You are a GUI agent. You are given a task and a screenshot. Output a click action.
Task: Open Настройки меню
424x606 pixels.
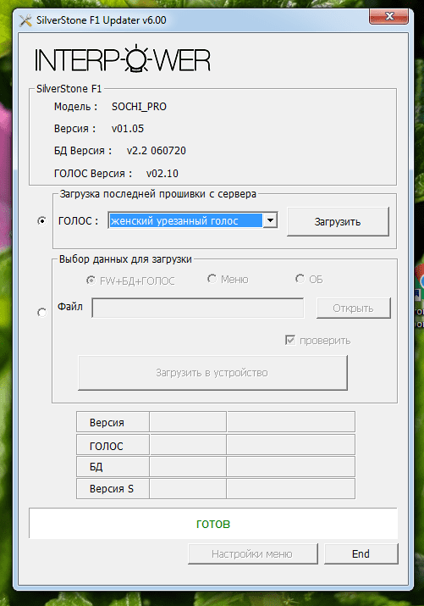click(x=253, y=553)
